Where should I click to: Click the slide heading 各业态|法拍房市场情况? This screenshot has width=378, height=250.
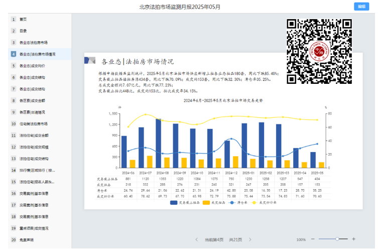point(138,62)
